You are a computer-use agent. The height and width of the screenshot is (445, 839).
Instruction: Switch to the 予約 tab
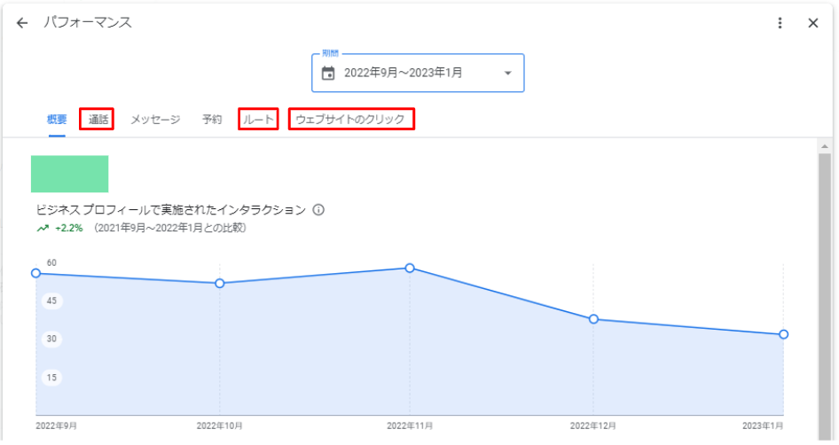(x=212, y=120)
